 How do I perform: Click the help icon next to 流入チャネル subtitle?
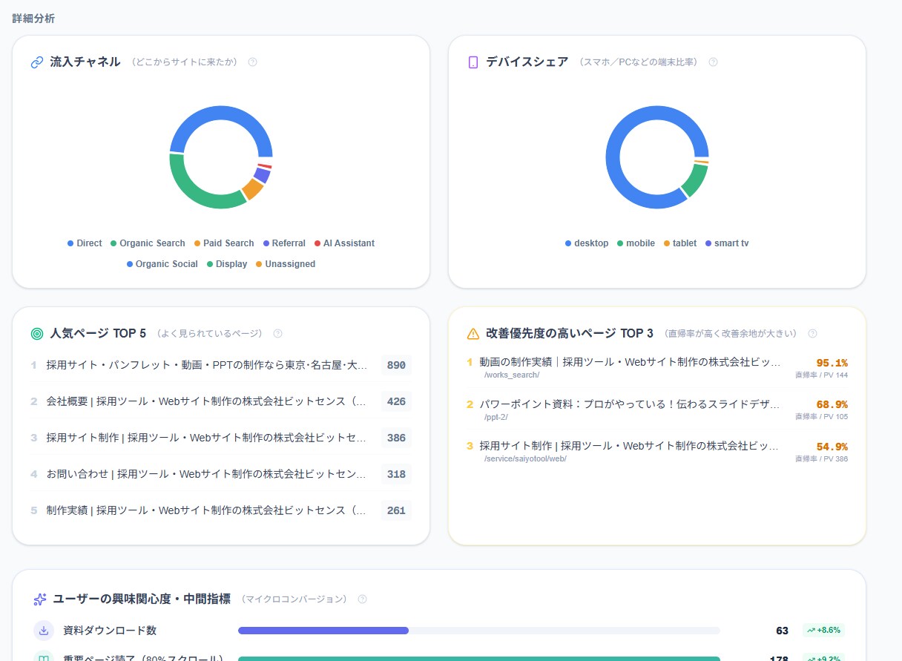(252, 62)
